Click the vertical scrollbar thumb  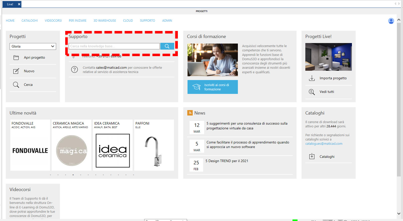coord(399,99)
